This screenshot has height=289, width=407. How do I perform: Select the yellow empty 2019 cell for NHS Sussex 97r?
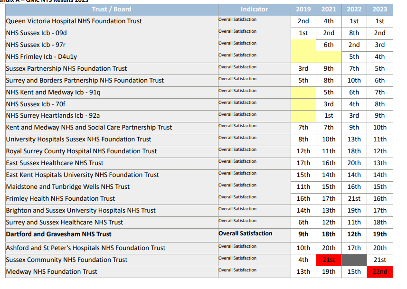pos(303,45)
